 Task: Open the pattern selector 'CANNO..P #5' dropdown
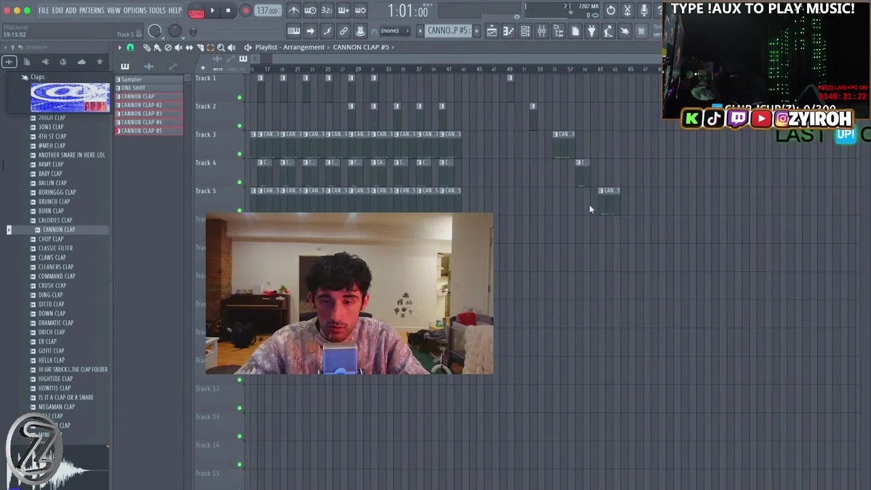tap(448, 31)
